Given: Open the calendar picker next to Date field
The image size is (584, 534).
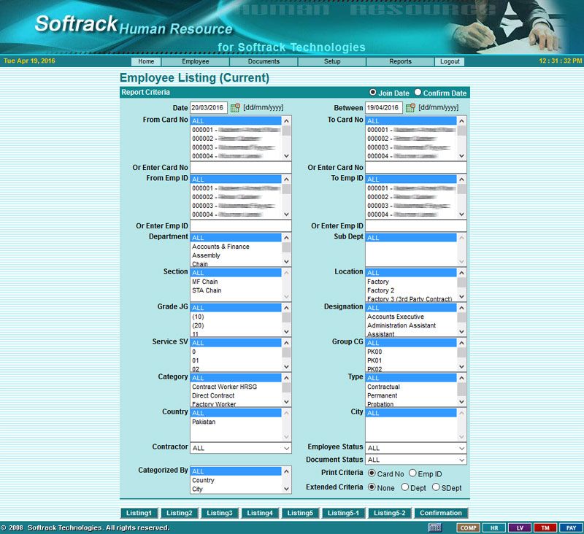Looking at the screenshot, I should [x=235, y=108].
